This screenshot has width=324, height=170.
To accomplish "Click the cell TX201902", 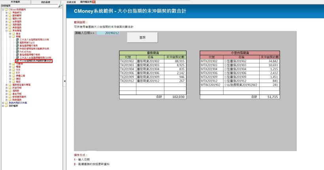I will point(128,61).
